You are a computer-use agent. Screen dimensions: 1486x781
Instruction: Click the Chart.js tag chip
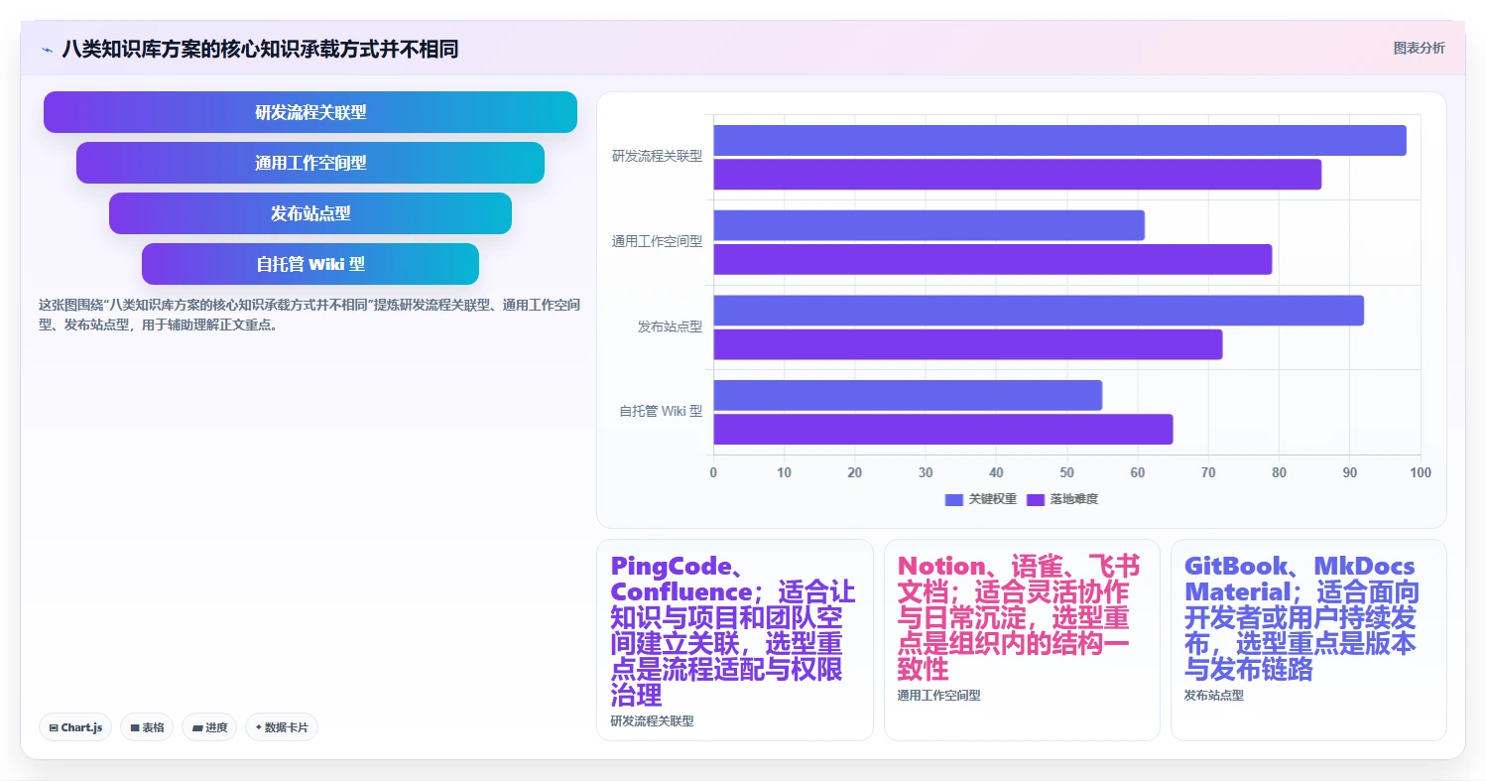click(x=76, y=727)
